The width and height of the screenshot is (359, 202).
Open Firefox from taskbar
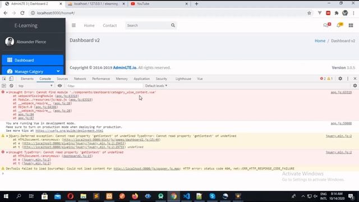pyautogui.click(x=135, y=196)
